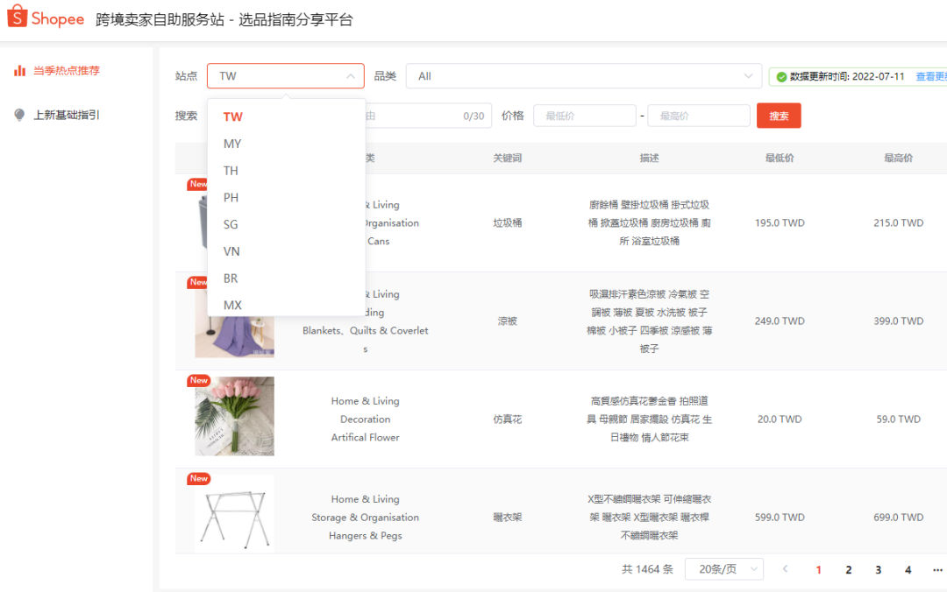This screenshot has height=592, width=947.
Task: Choose SG in the site dropdown
Action: (x=231, y=224)
